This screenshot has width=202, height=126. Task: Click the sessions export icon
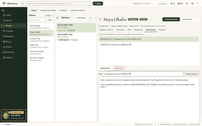(x=90, y=18)
